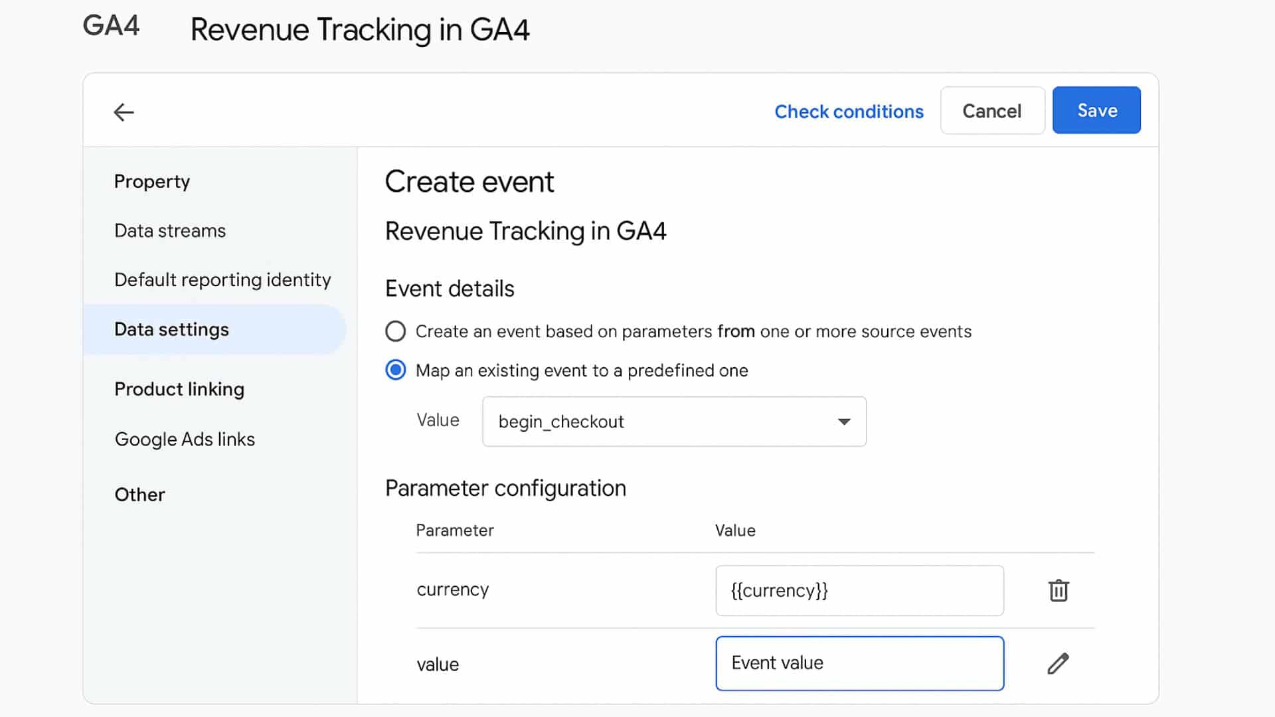Click the {{currency}} value field
Screen dimensions: 1275x717
pyautogui.click(x=859, y=590)
